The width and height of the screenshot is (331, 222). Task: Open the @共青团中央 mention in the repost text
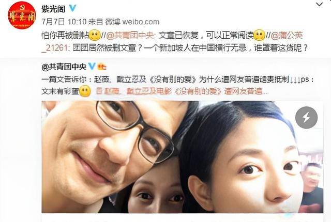click(x=131, y=35)
